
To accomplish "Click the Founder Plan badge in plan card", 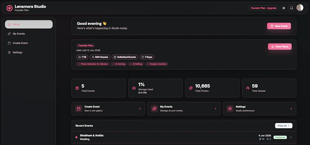I will pyautogui.click(x=86, y=45).
